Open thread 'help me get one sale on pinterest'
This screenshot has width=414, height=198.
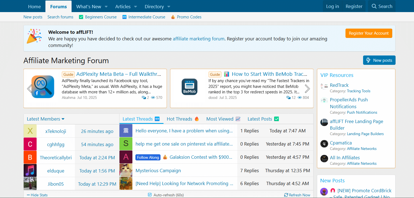[x=184, y=144]
